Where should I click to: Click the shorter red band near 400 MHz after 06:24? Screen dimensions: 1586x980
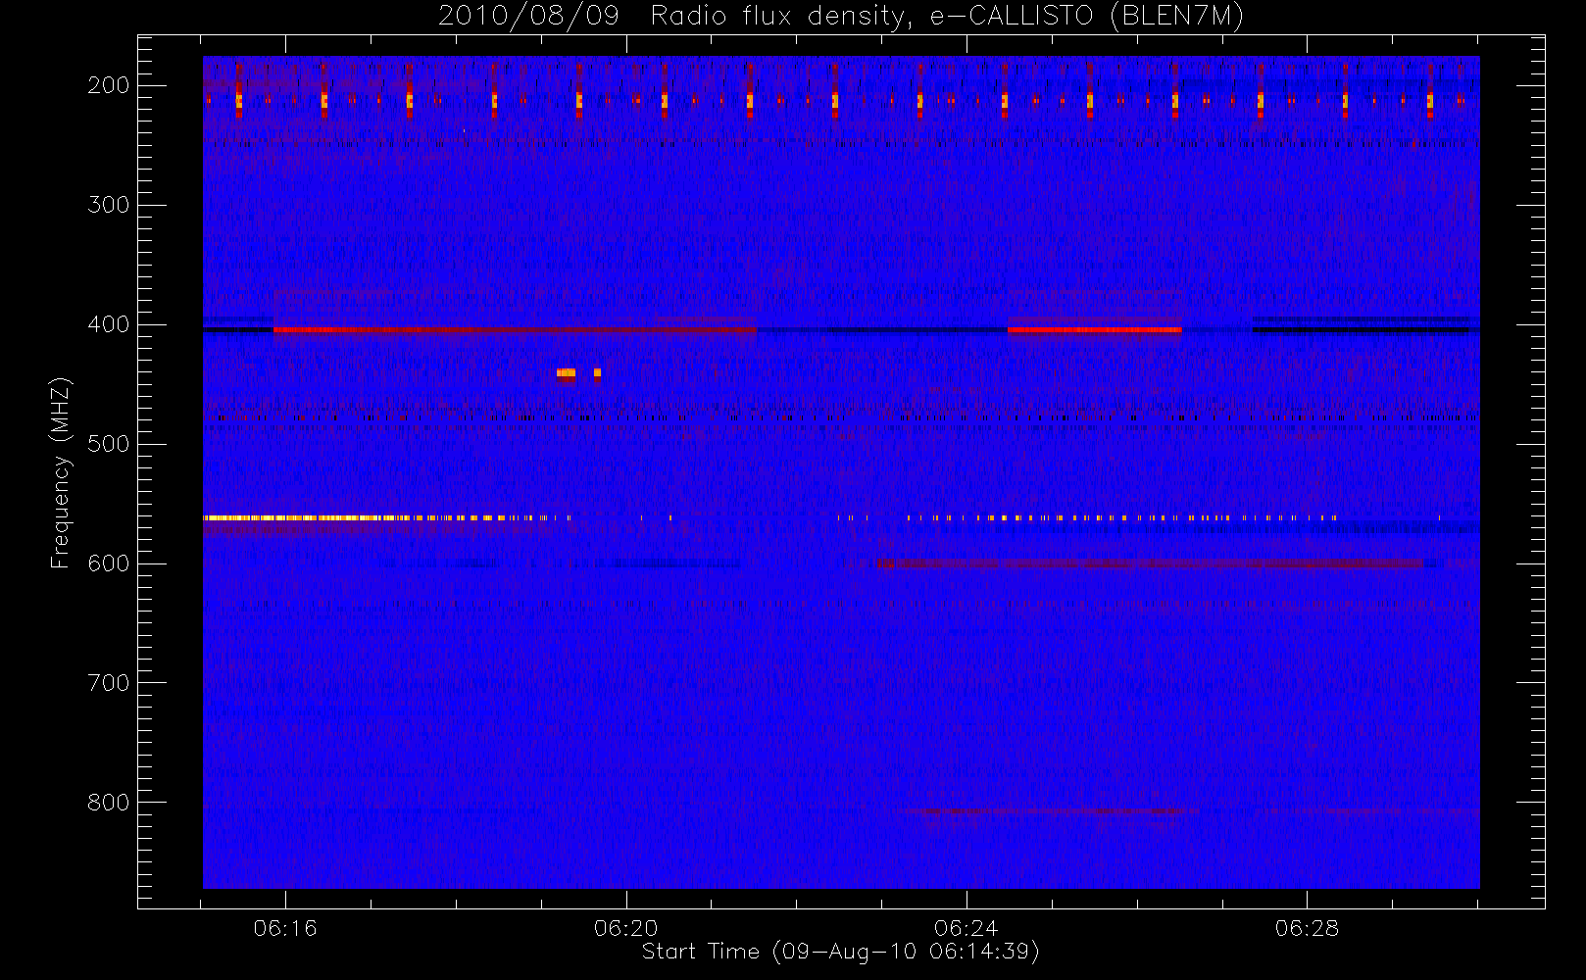coord(1094,330)
